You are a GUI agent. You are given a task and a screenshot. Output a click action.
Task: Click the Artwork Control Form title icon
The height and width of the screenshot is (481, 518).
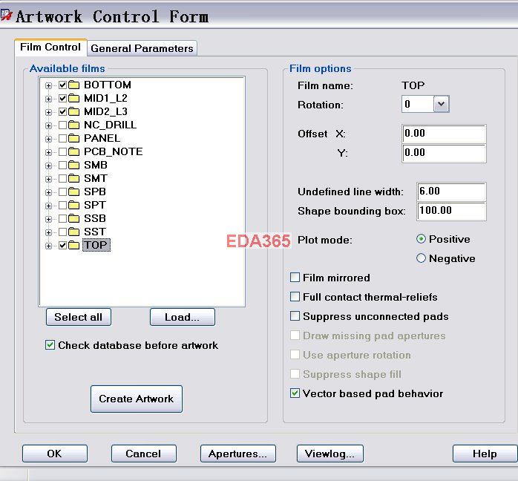(6, 15)
